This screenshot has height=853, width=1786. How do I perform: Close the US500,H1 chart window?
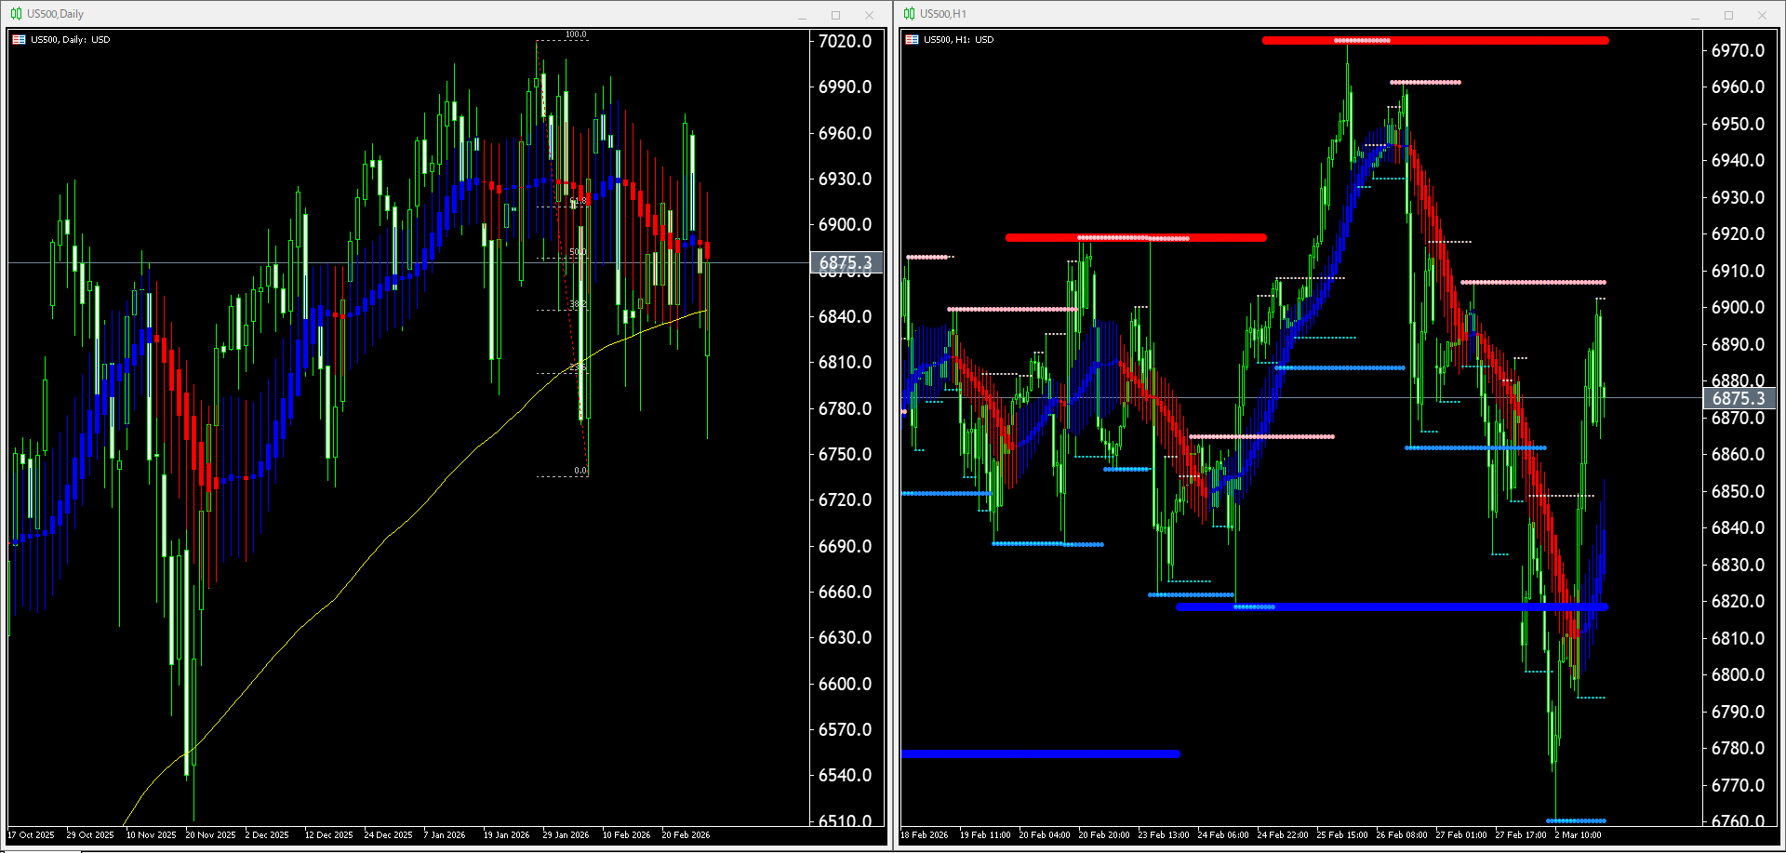[1762, 15]
